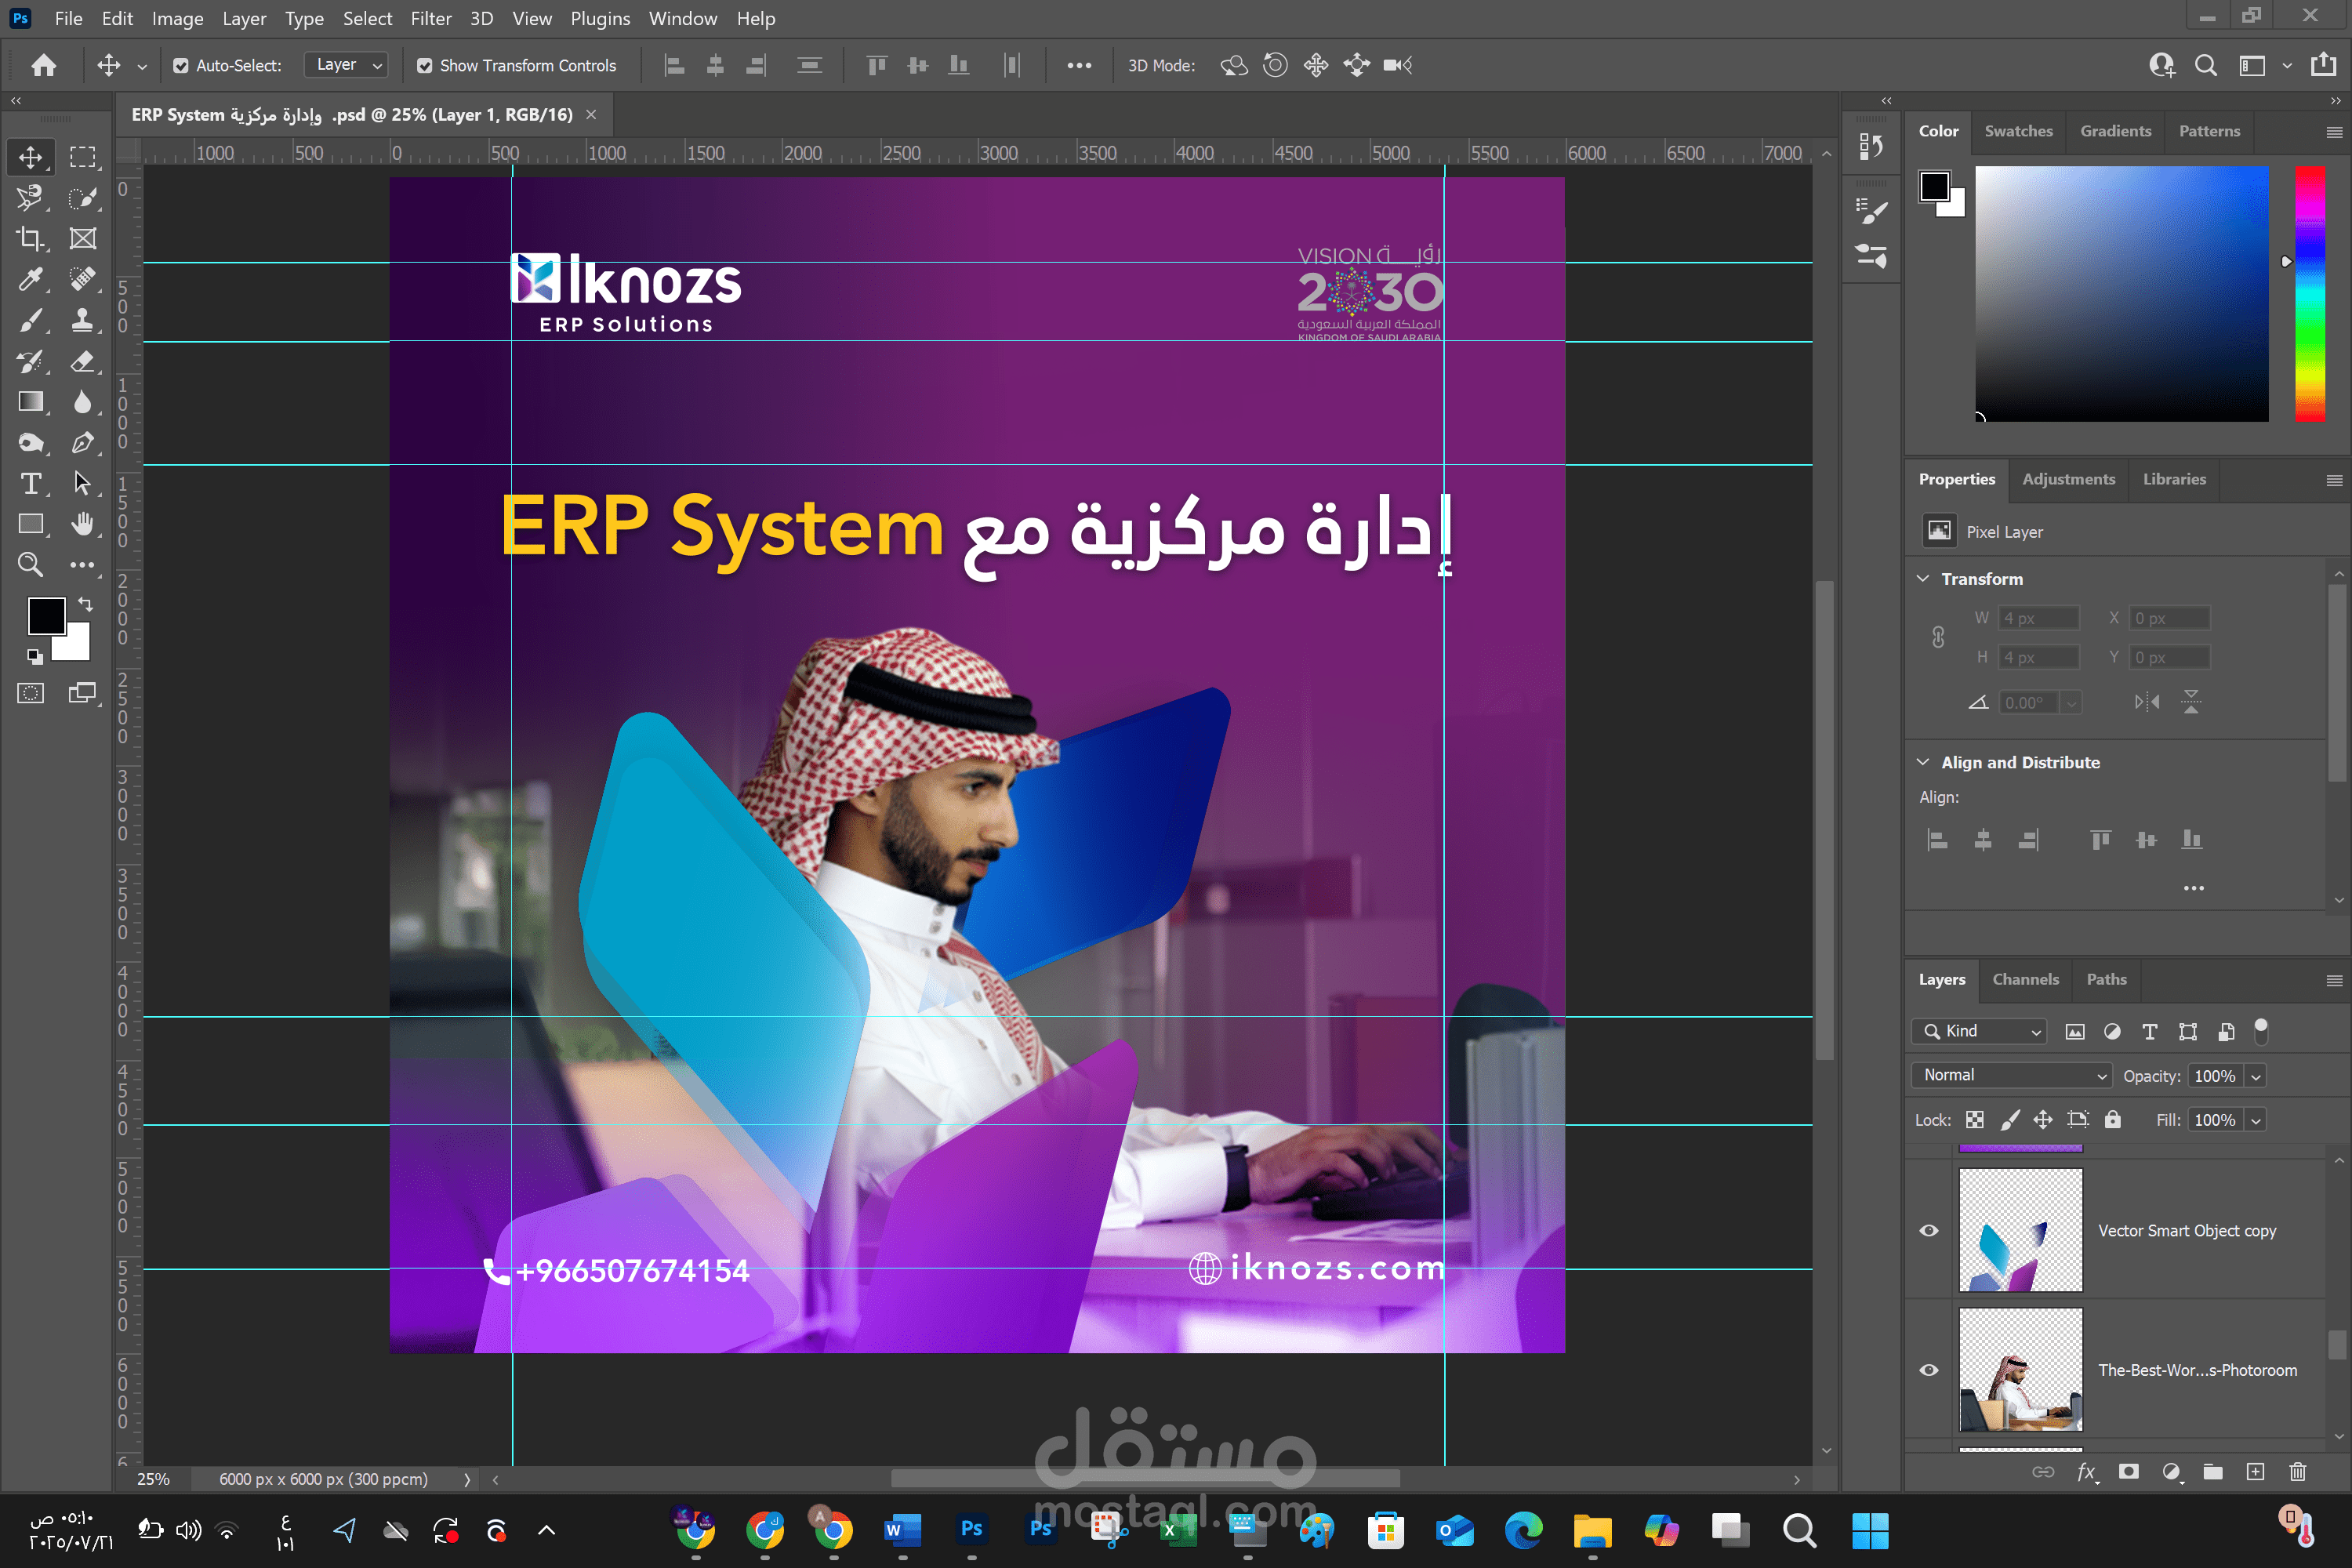This screenshot has height=1568, width=2352.
Task: Open the layer fx effects menu
Action: click(2087, 1472)
